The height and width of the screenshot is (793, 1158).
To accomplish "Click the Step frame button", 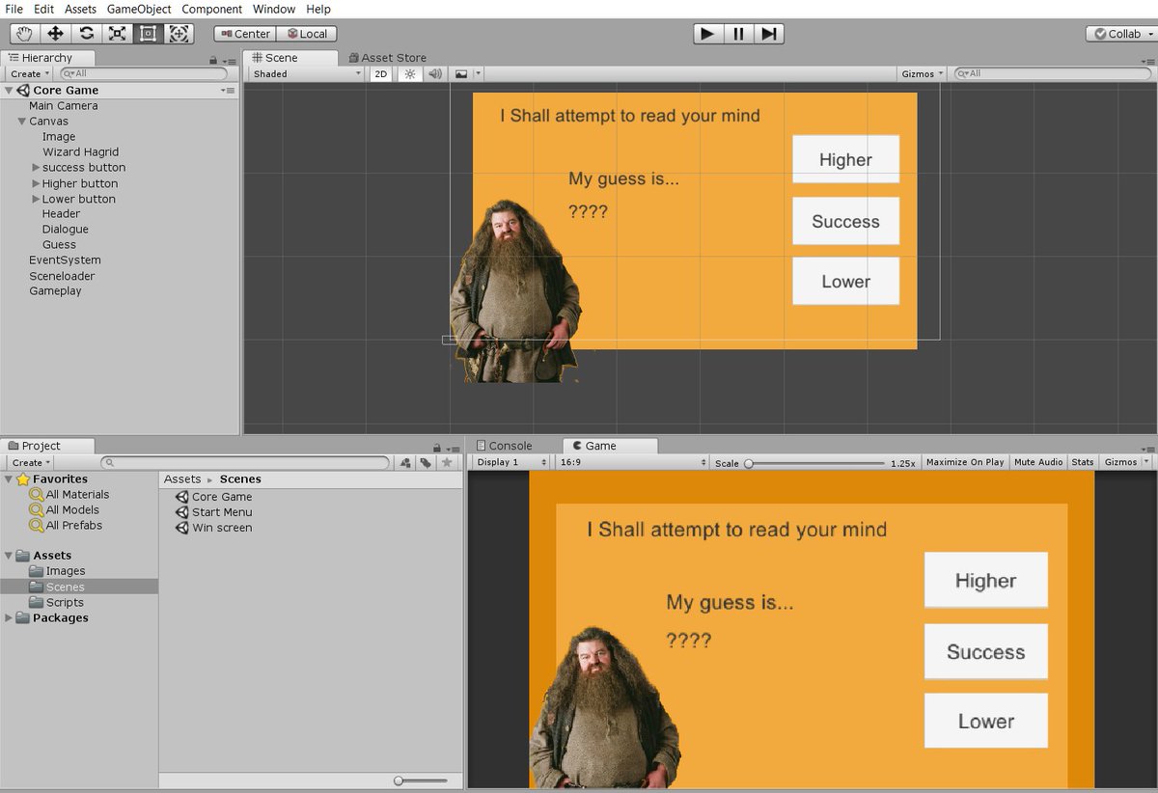I will pos(769,34).
